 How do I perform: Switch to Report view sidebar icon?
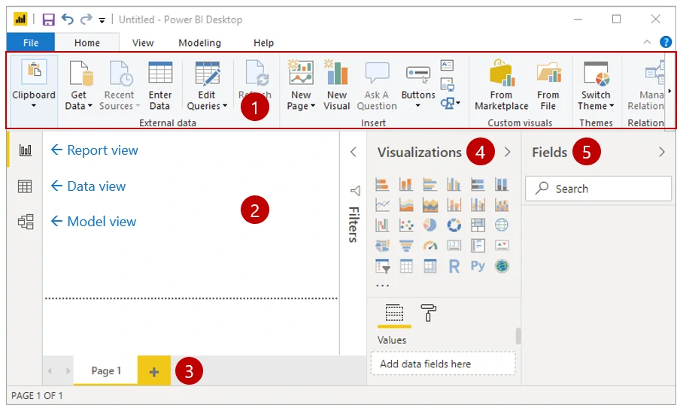click(26, 150)
